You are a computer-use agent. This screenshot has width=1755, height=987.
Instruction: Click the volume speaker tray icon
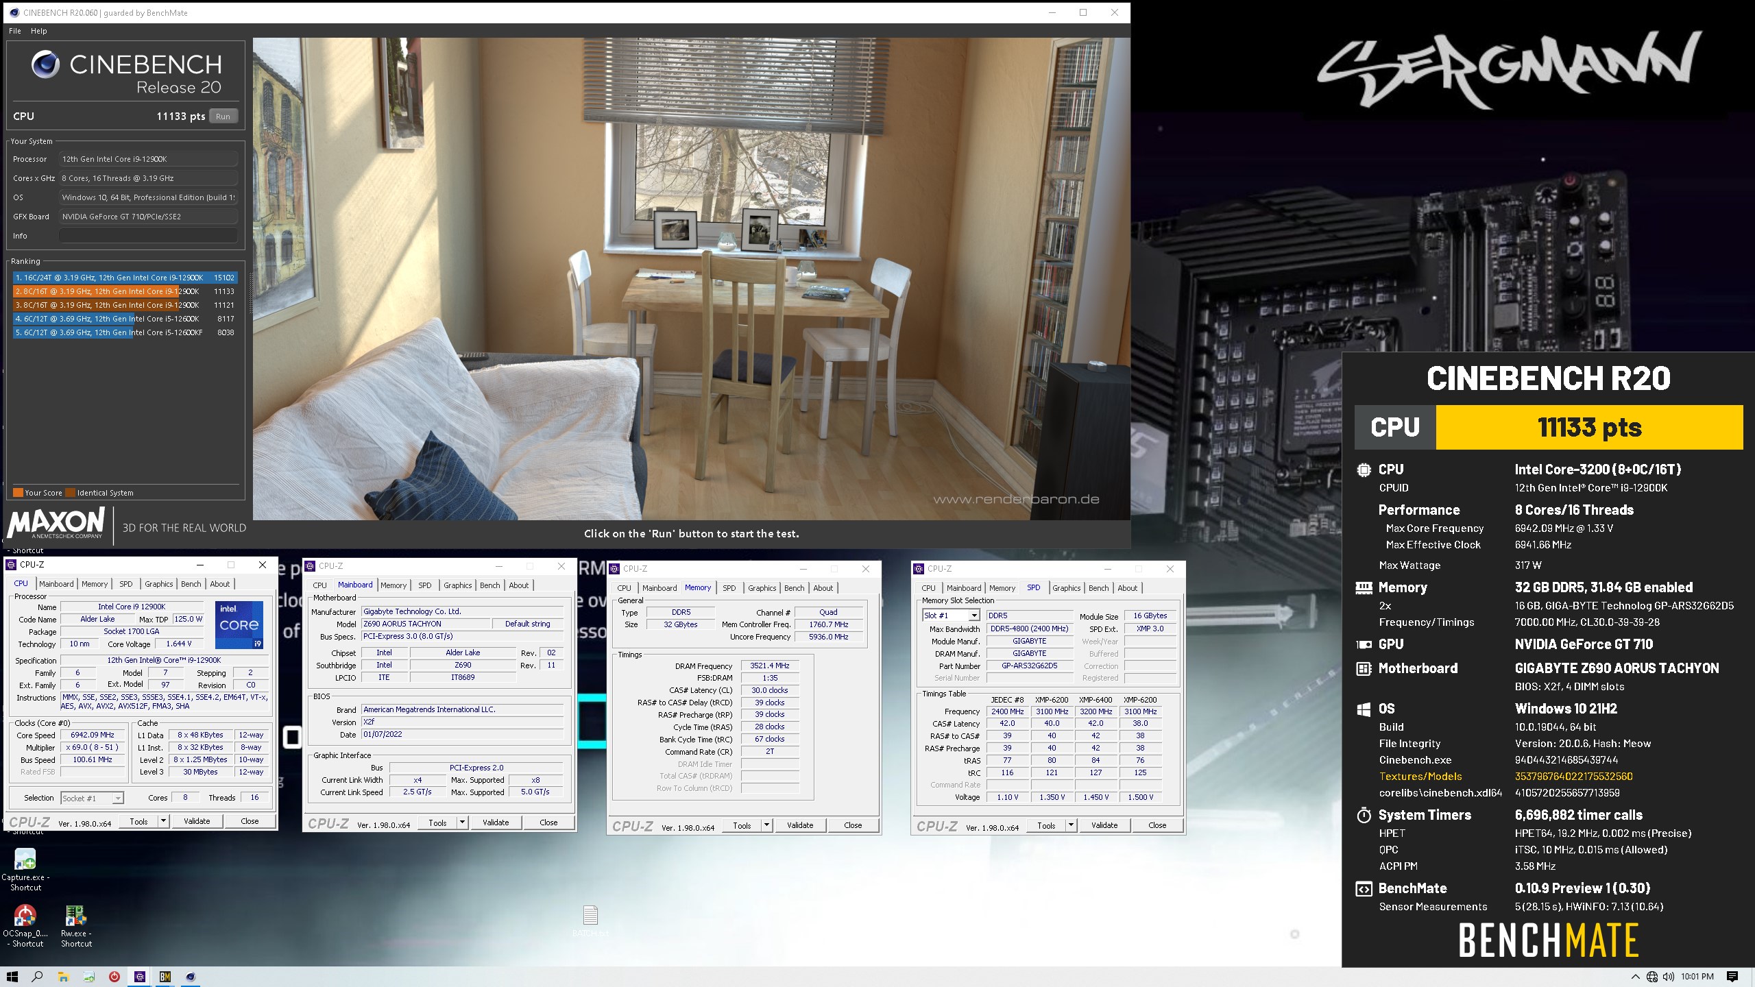[1668, 977]
